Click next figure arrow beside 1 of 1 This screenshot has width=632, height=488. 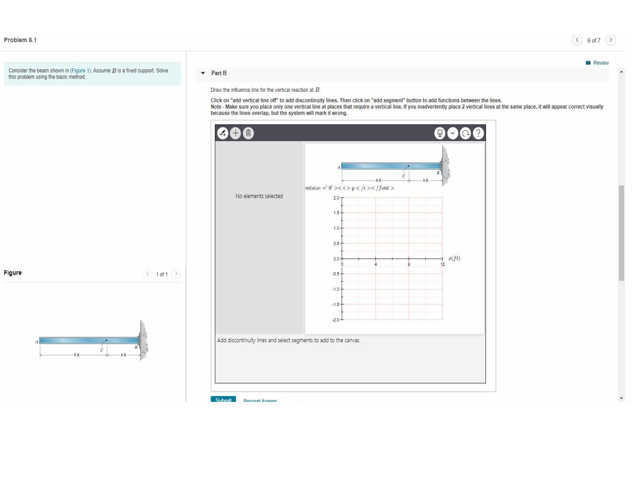pyautogui.click(x=176, y=274)
